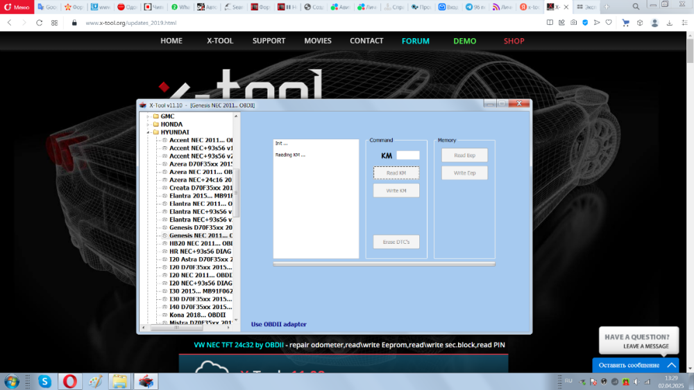The height and width of the screenshot is (390, 694).
Task: Click the KM value input field
Action: click(407, 155)
